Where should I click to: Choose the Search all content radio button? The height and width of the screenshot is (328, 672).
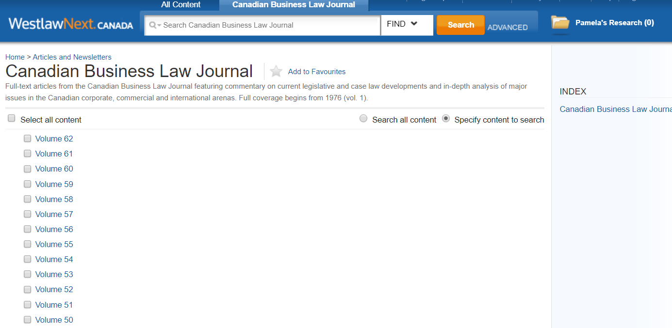363,119
